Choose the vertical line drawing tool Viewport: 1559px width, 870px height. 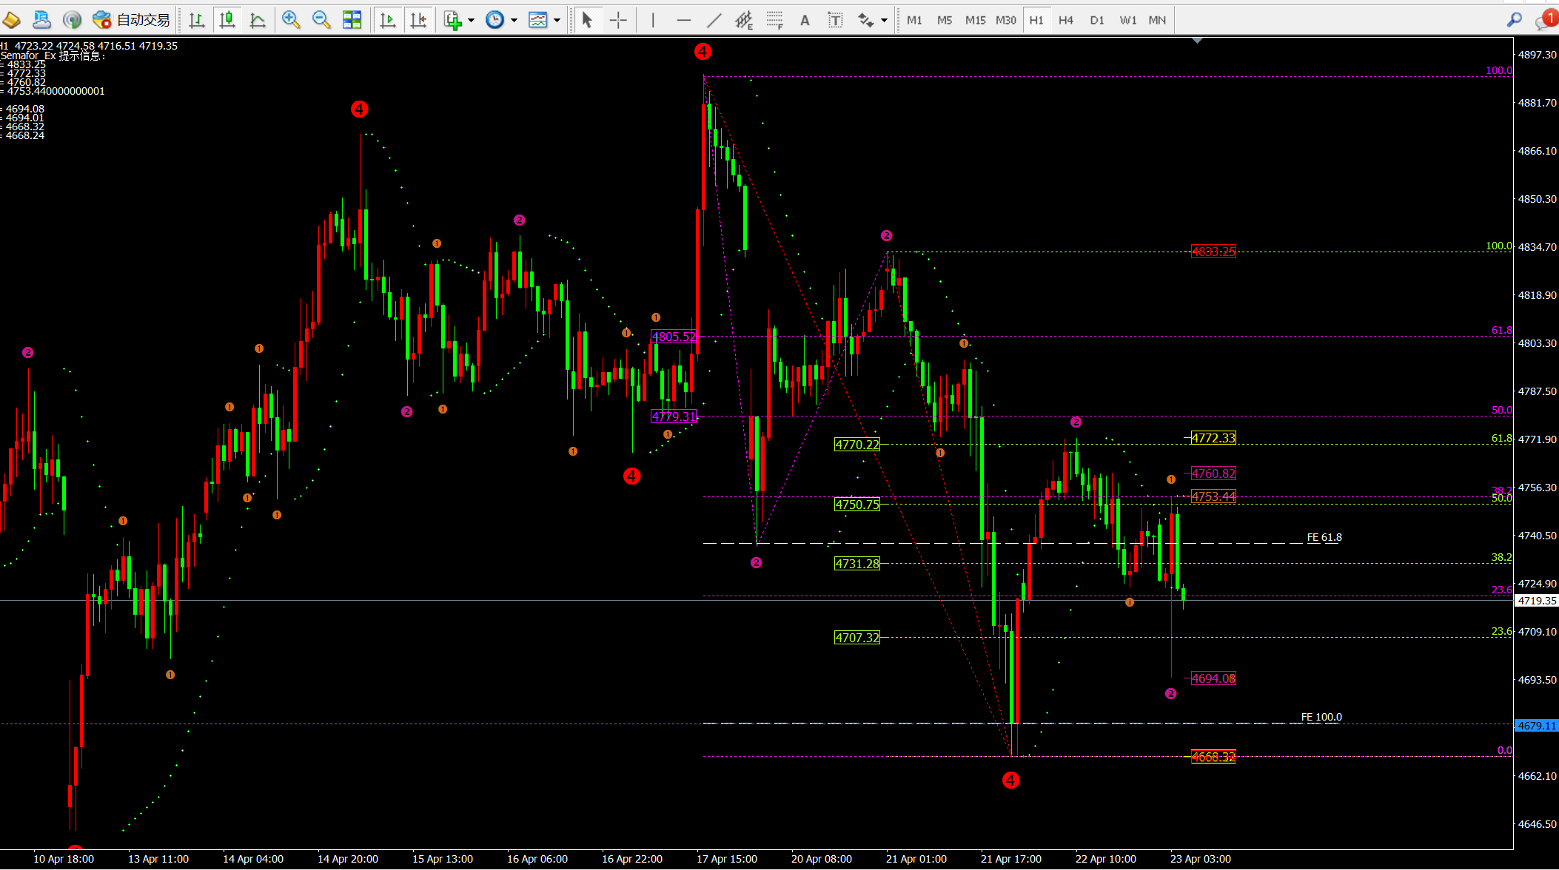point(653,20)
